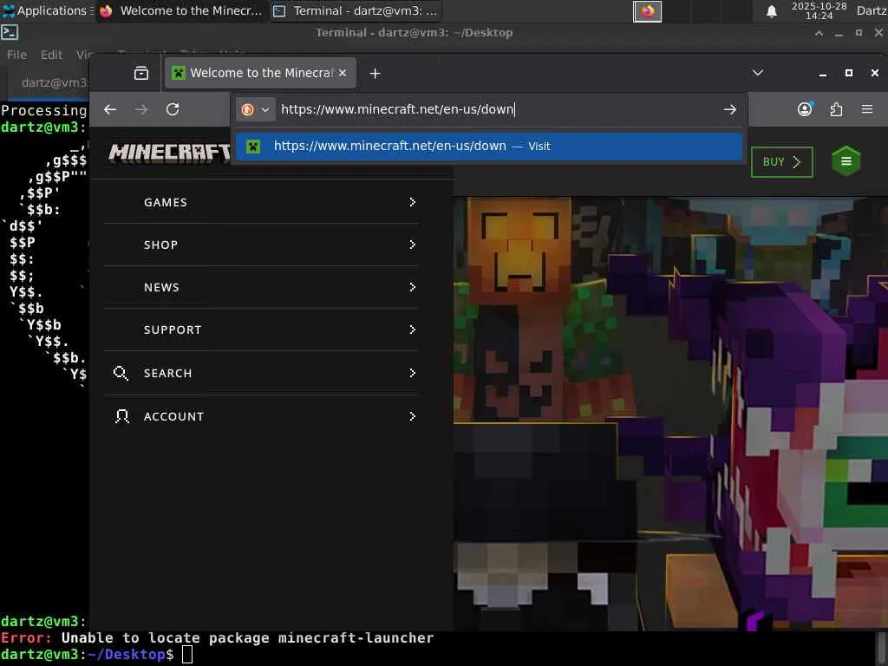Open the Firefox account icon

click(x=805, y=108)
